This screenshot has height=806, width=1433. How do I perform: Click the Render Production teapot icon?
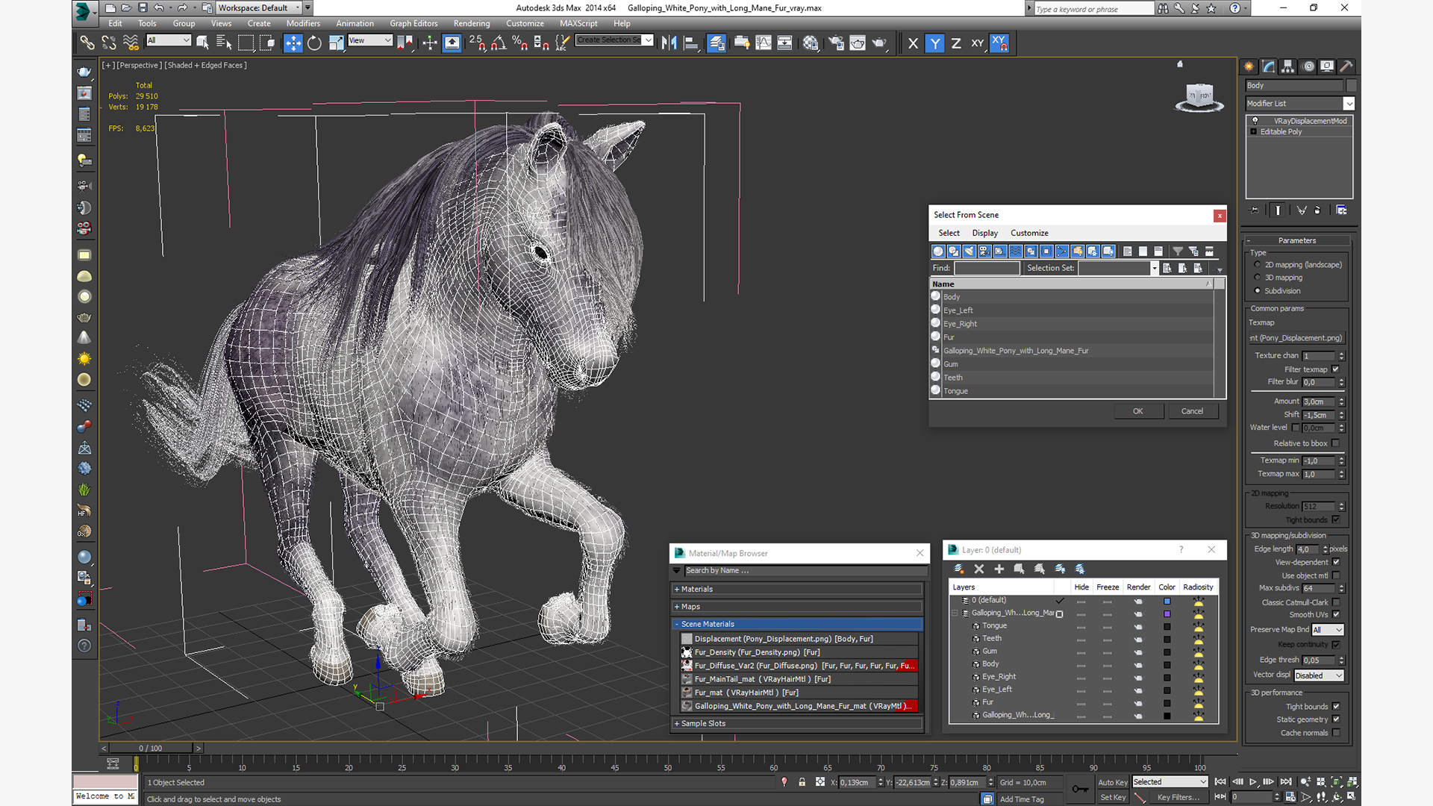(879, 43)
